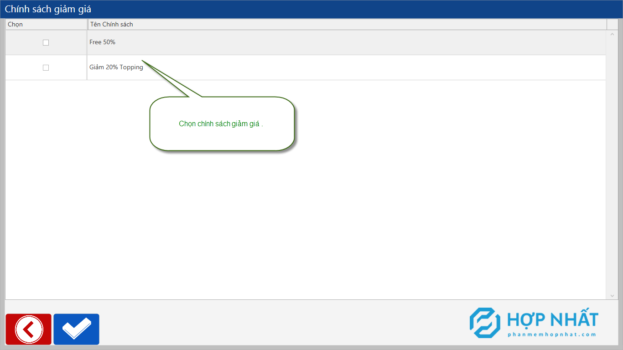Click the chevron inside the red circle button
623x350 pixels.
coord(28,329)
